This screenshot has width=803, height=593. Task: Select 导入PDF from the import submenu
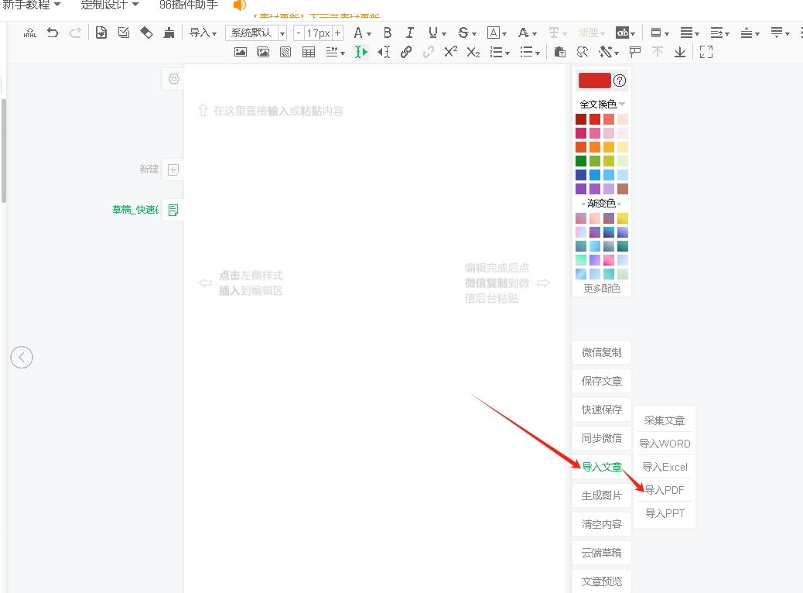[665, 490]
